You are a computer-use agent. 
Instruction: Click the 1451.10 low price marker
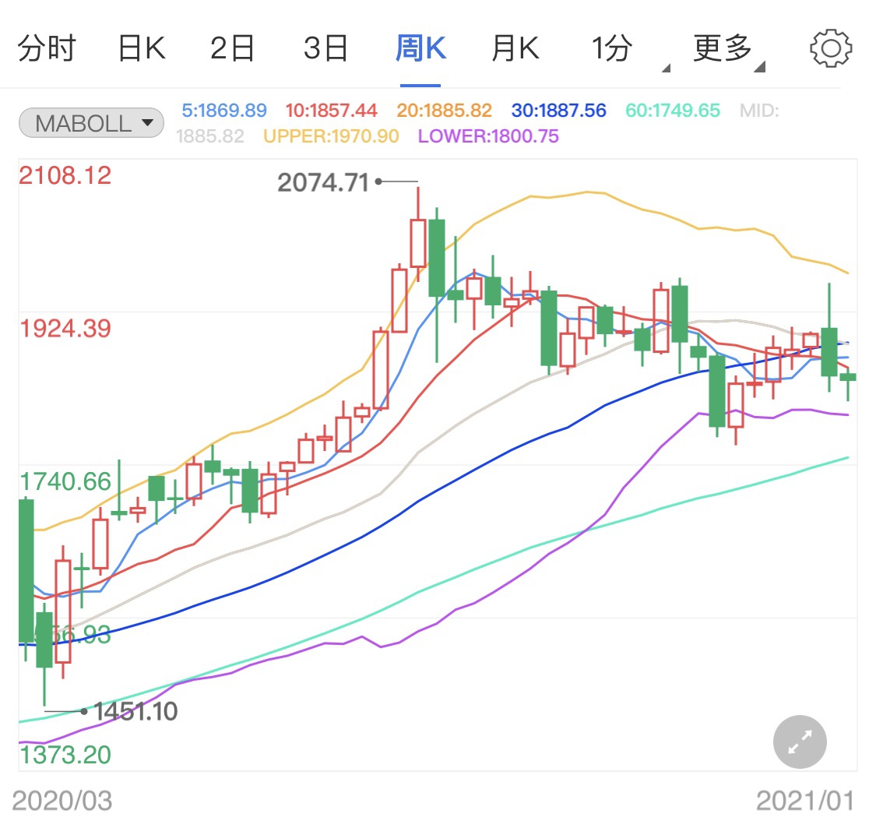[135, 711]
